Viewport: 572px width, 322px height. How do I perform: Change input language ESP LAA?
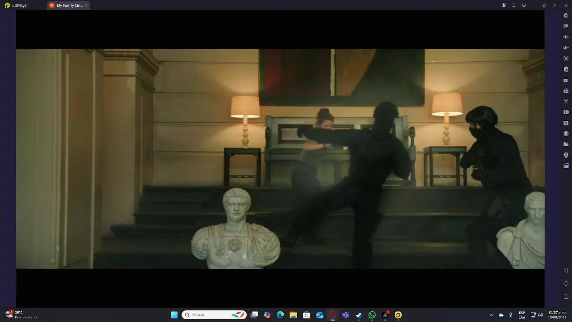(522, 315)
